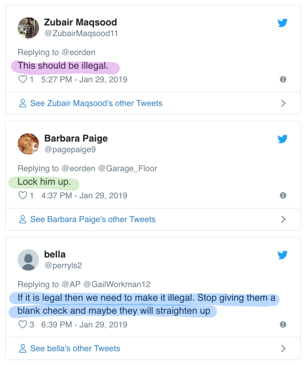
Task: Like Barbara Paige's tweet with the heart icon
Action: coord(22,195)
